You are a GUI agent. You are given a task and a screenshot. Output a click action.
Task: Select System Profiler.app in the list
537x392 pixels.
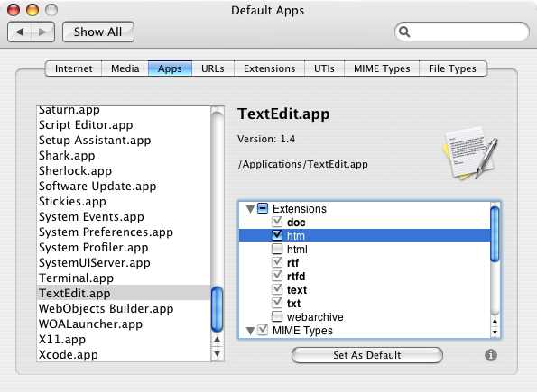click(x=124, y=247)
